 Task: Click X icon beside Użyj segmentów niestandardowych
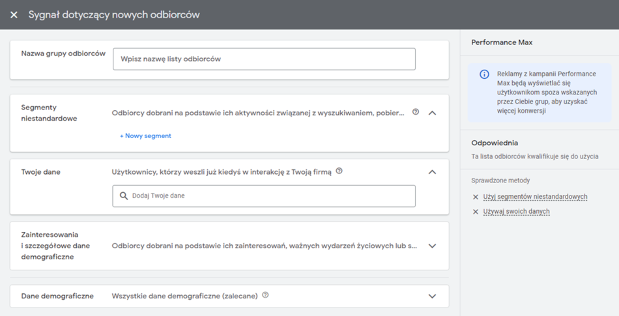click(x=476, y=197)
